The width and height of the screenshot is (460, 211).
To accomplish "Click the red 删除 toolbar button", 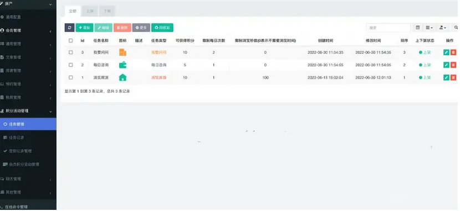I will point(122,28).
